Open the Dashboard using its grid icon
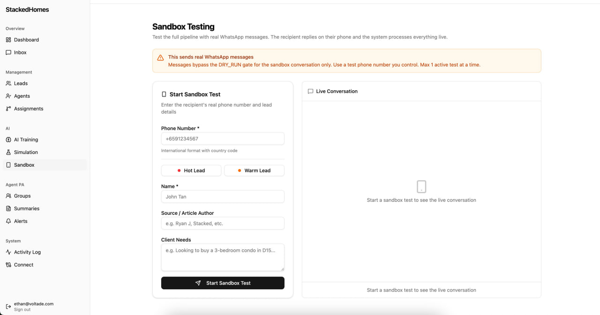The width and height of the screenshot is (600, 315). [x=8, y=40]
